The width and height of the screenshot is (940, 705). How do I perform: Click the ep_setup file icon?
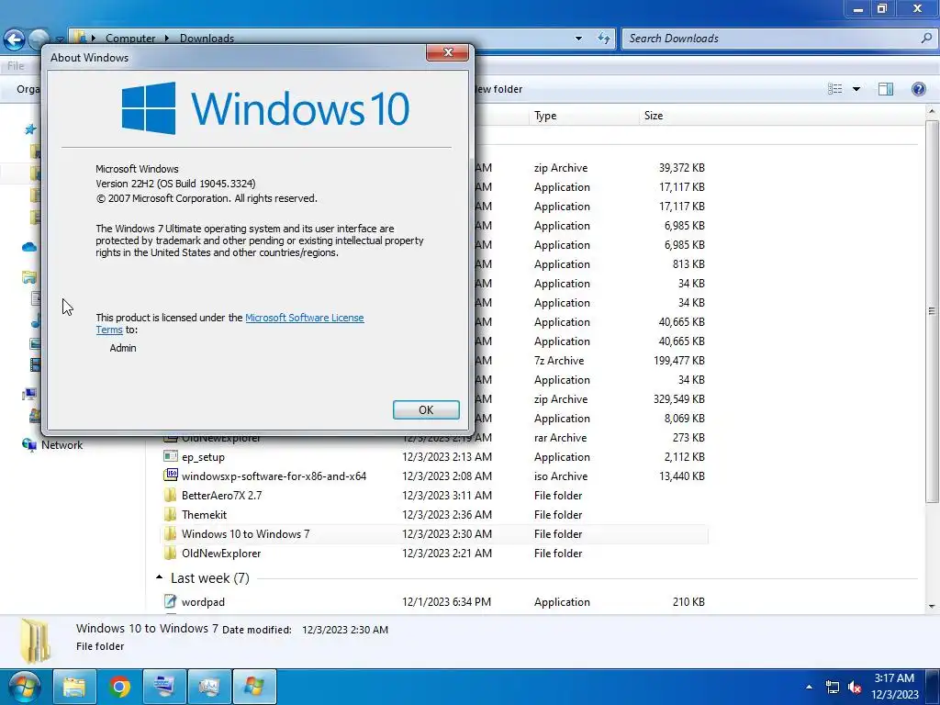171,456
